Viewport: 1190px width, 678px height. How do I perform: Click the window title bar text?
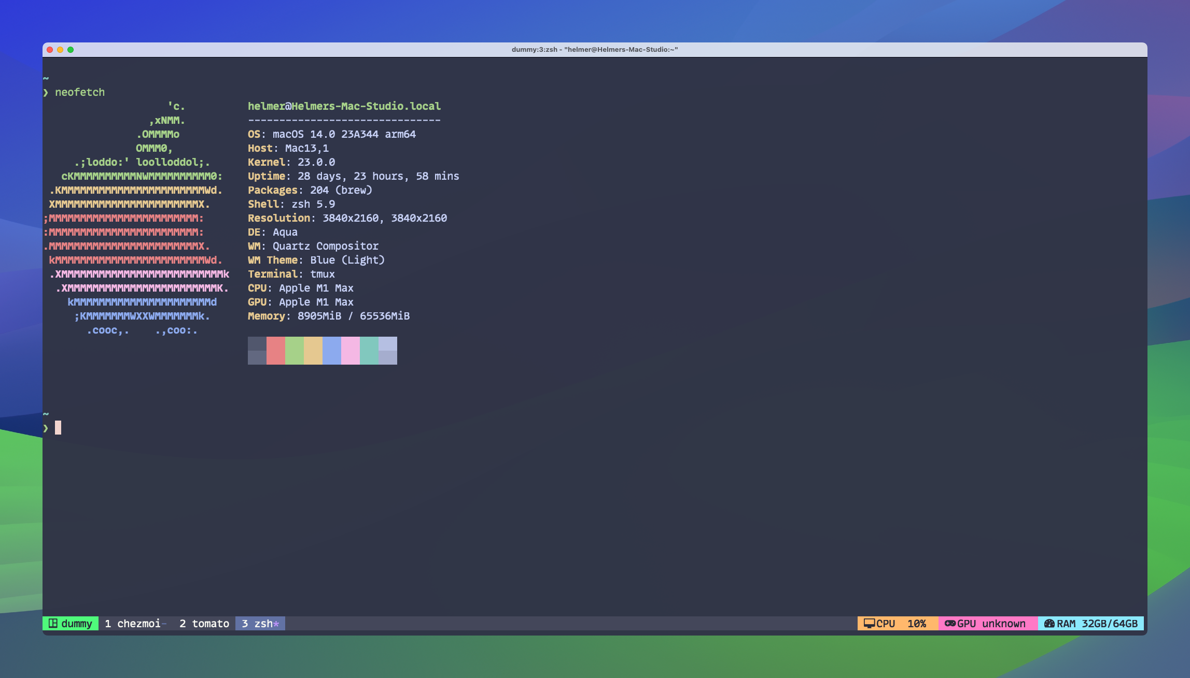[594, 50]
